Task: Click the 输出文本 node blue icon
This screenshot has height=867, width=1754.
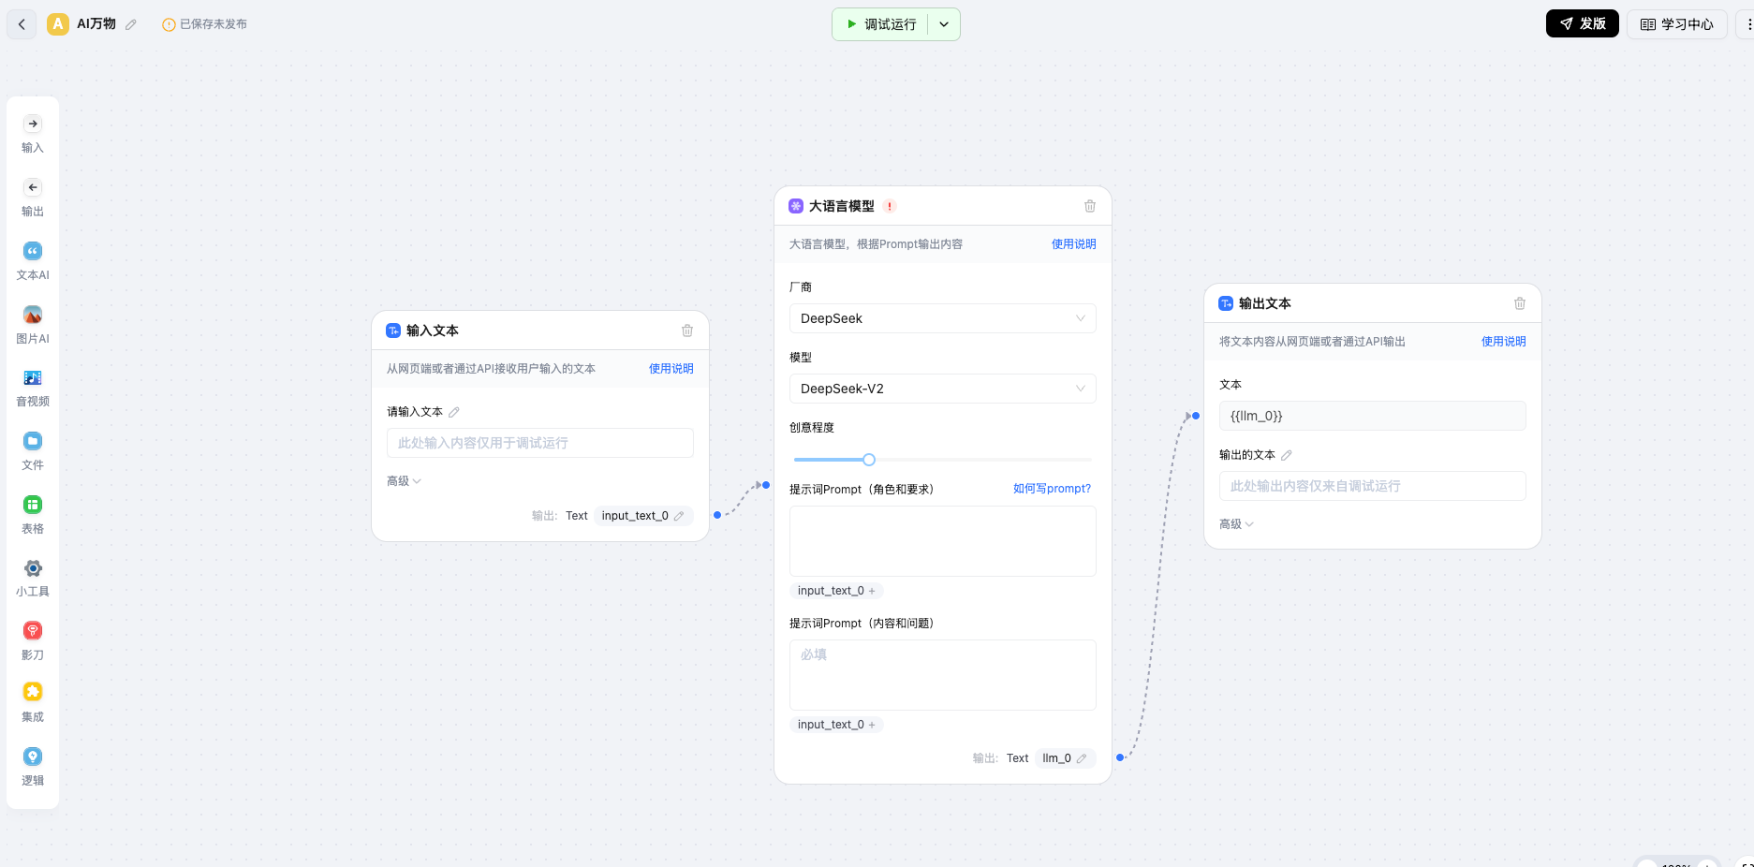Action: [1226, 303]
